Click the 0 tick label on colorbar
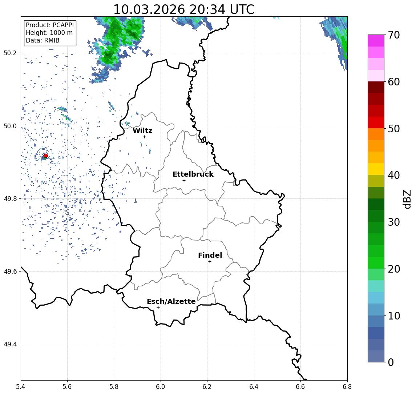Image resolution: width=416 pixels, height=394 pixels. pos(391,362)
